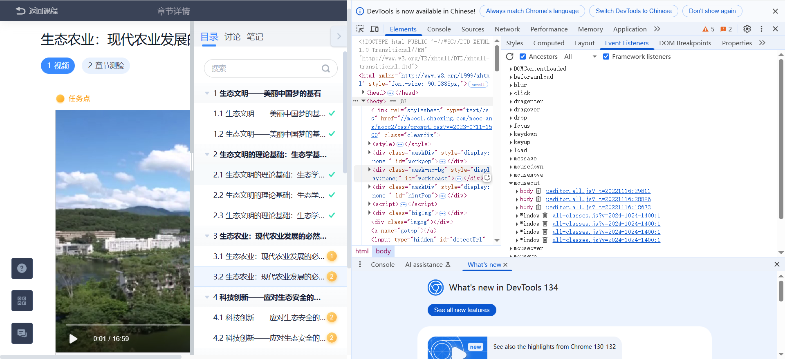Open DevTools customize three-dot menu
This screenshot has height=359, width=785.
click(x=761, y=29)
